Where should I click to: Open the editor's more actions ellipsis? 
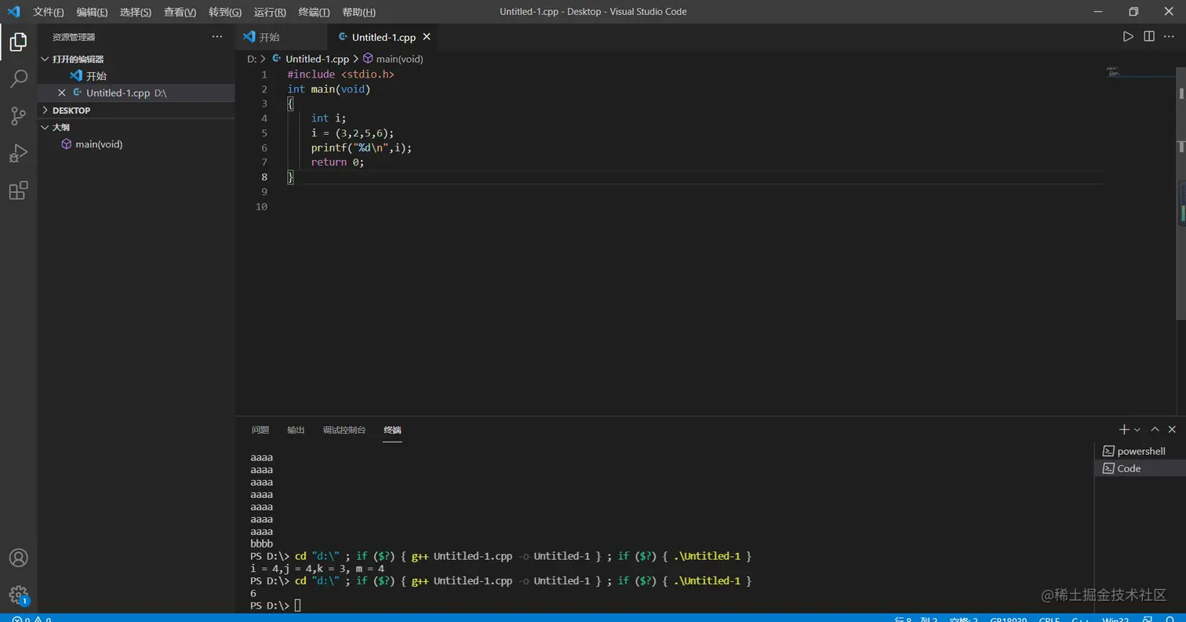(1170, 37)
